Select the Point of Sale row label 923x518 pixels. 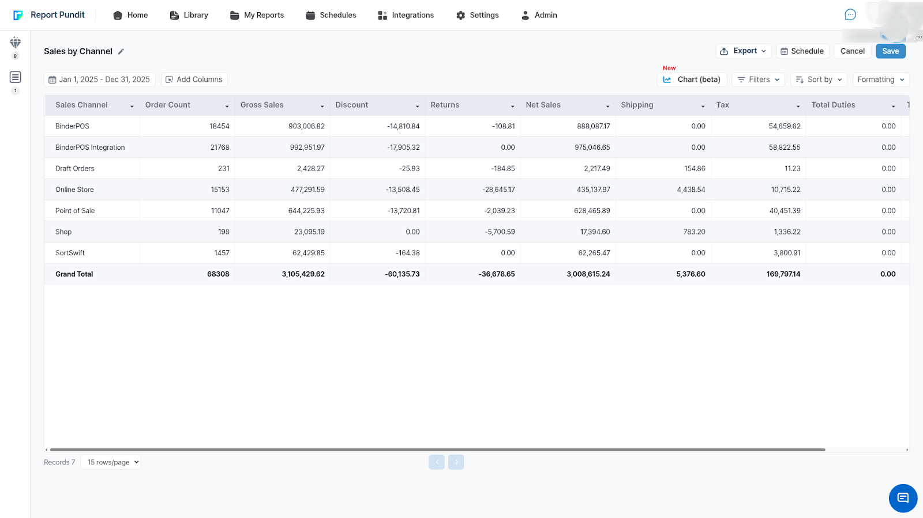click(75, 211)
